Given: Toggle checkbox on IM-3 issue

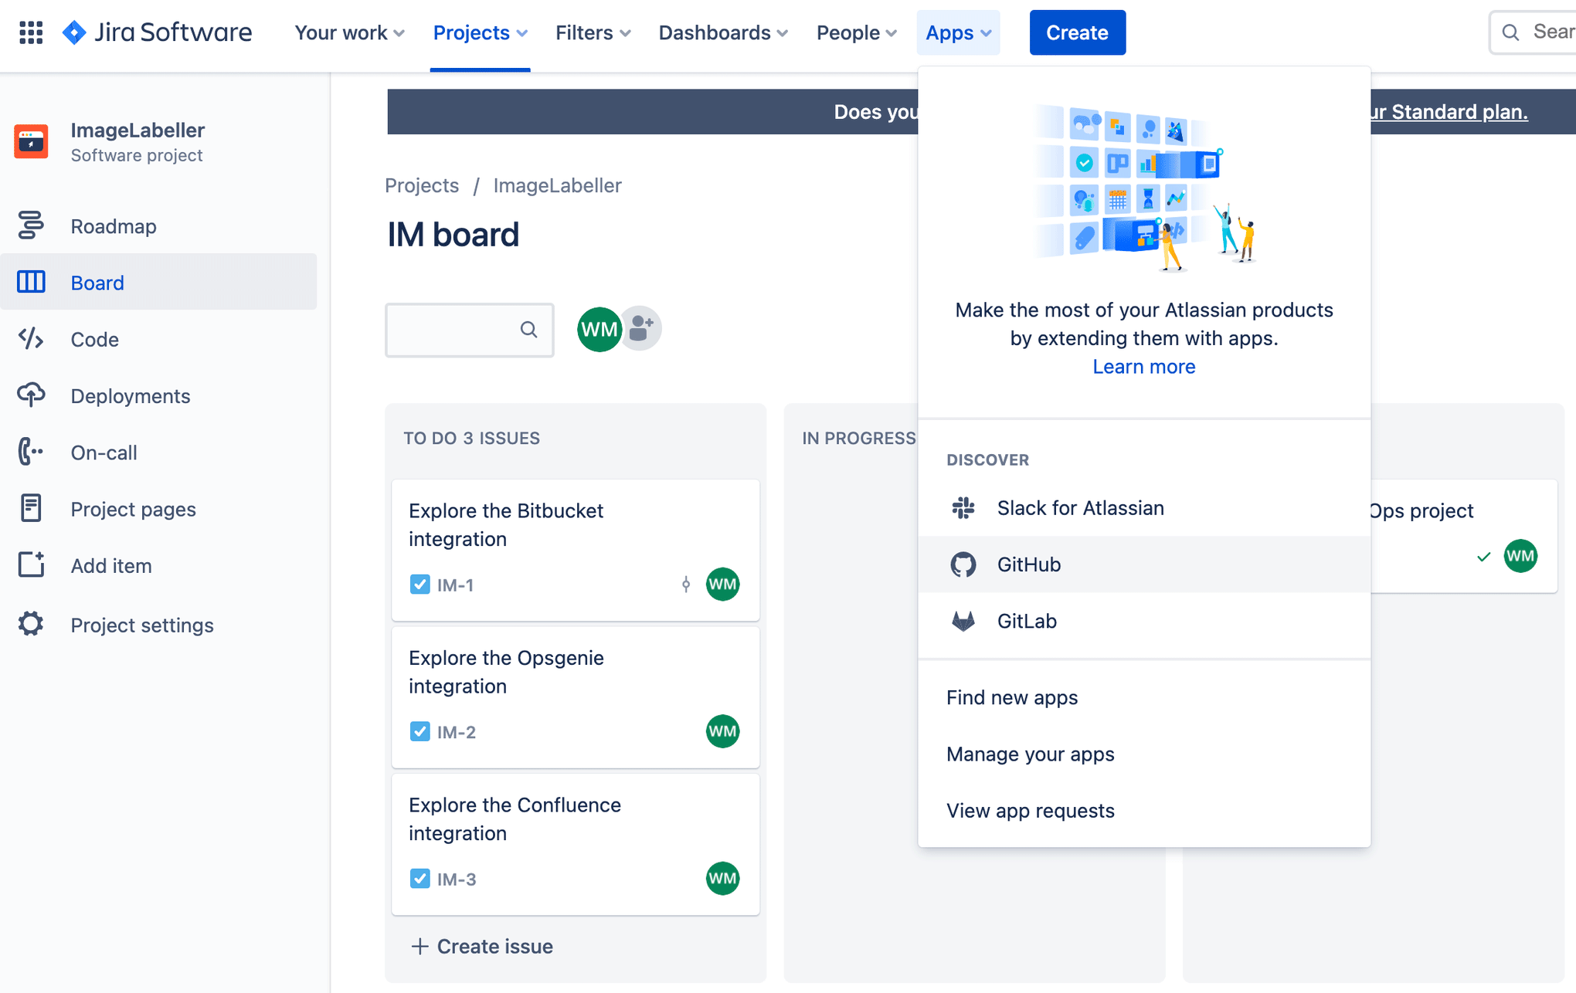Looking at the screenshot, I should pyautogui.click(x=418, y=879).
